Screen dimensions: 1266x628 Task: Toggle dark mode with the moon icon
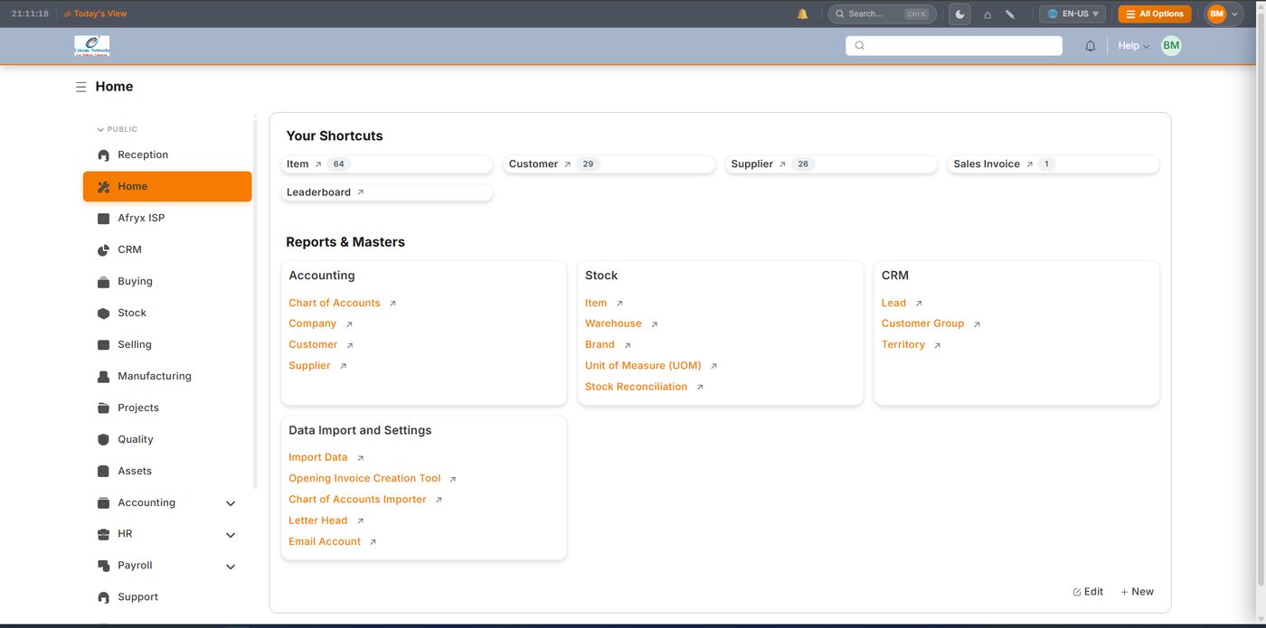(959, 14)
